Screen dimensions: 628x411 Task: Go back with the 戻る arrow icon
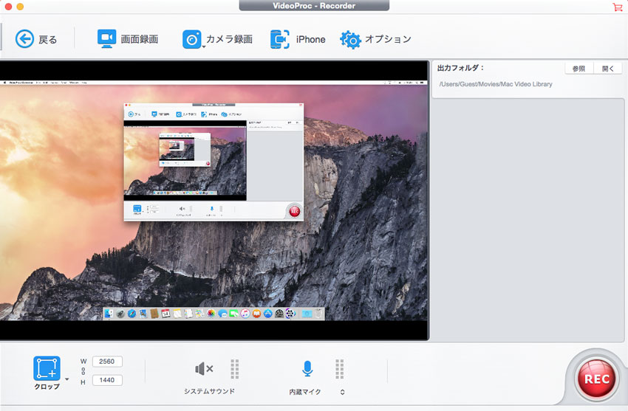pyautogui.click(x=24, y=39)
